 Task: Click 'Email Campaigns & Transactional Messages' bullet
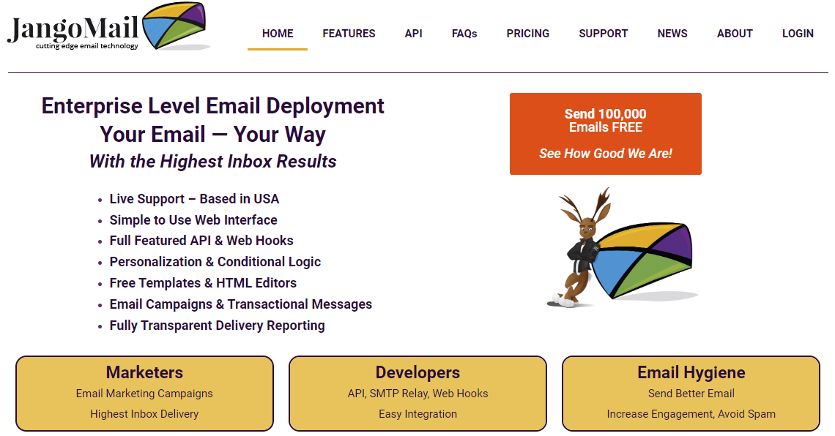point(241,304)
